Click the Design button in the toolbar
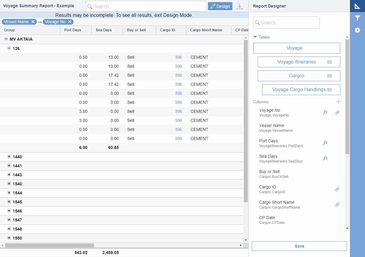This screenshot has width=365, height=257. [x=220, y=6]
